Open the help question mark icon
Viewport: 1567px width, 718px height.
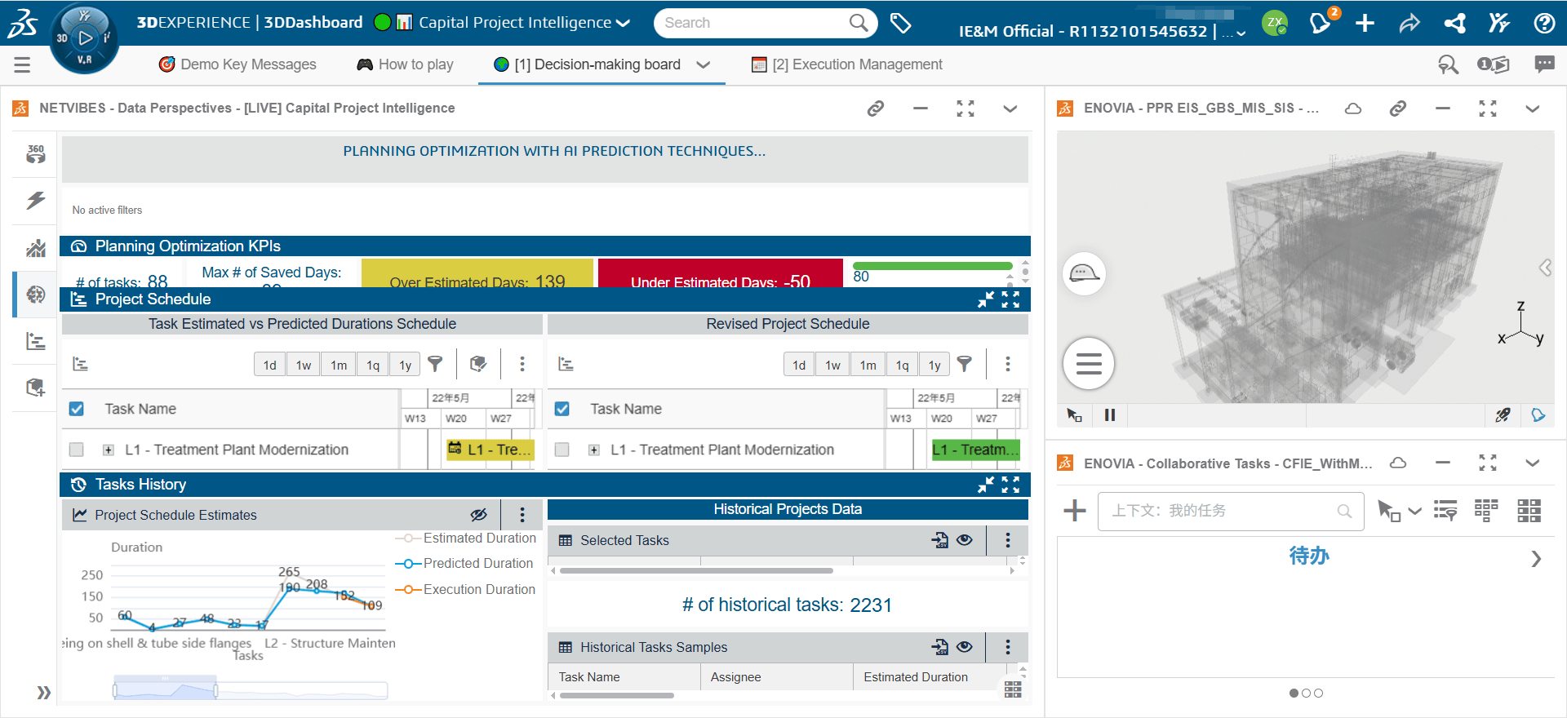tap(1543, 23)
